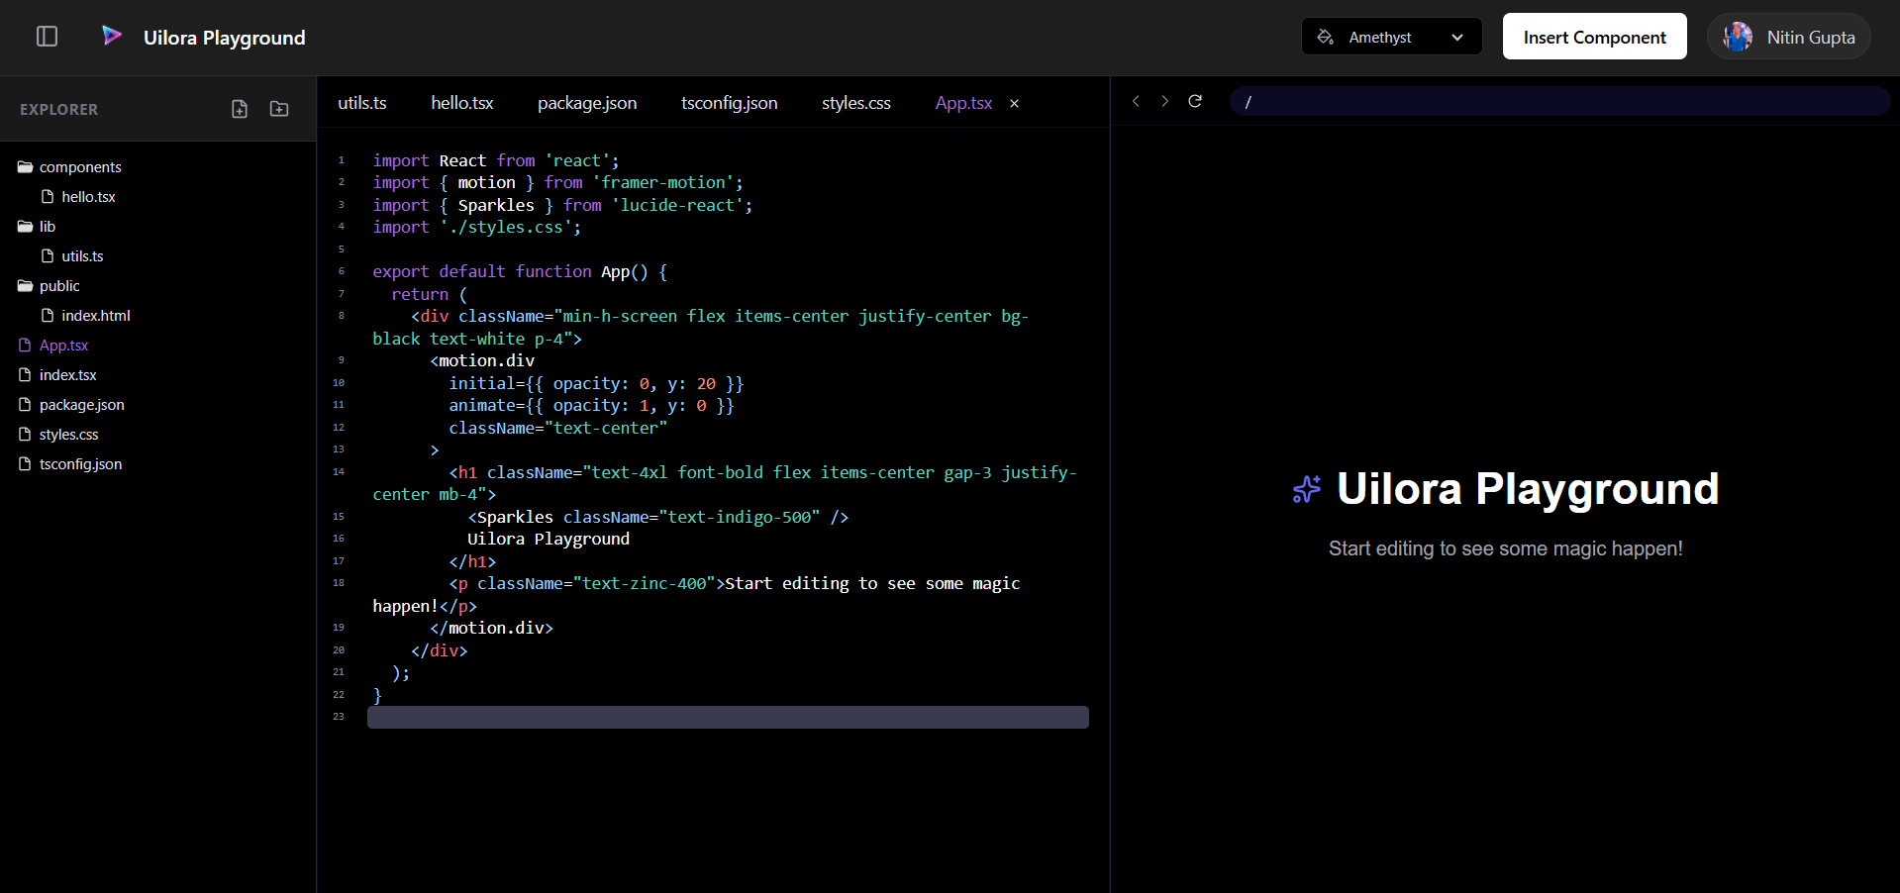
Task: Toggle the sidebar panel icon
Action: pos(47,37)
